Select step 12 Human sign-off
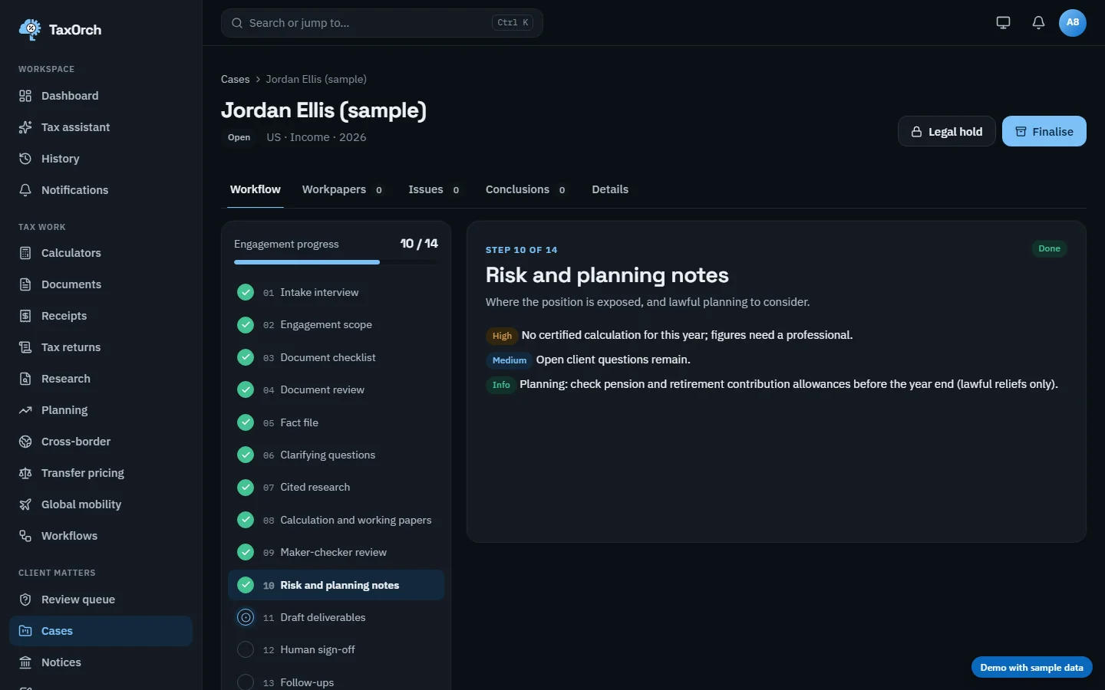This screenshot has height=690, width=1105. [336, 649]
